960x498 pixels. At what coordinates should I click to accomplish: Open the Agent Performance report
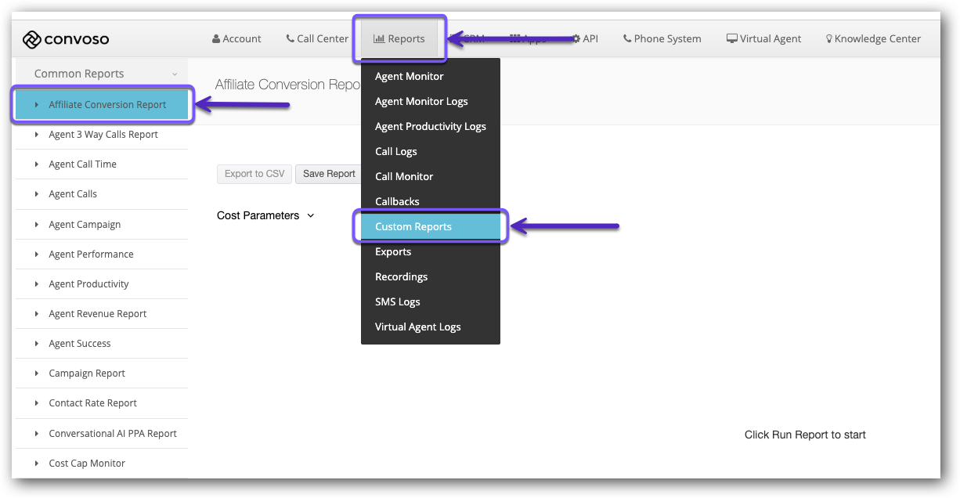tap(102, 254)
